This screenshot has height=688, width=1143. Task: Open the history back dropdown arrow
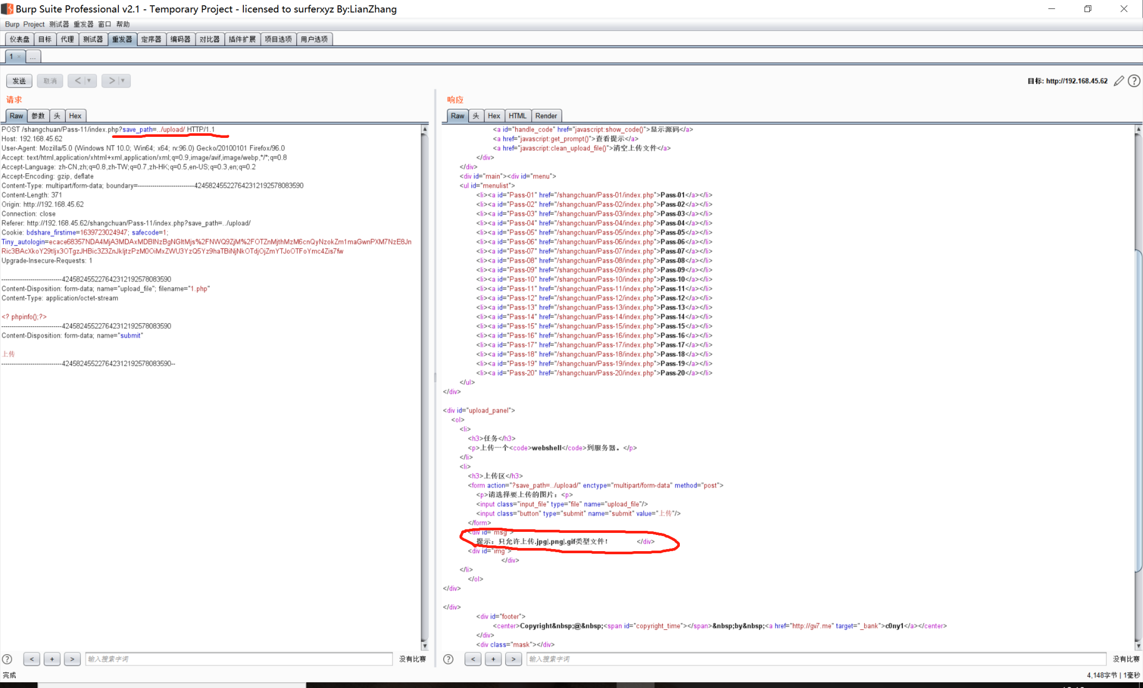(x=89, y=81)
